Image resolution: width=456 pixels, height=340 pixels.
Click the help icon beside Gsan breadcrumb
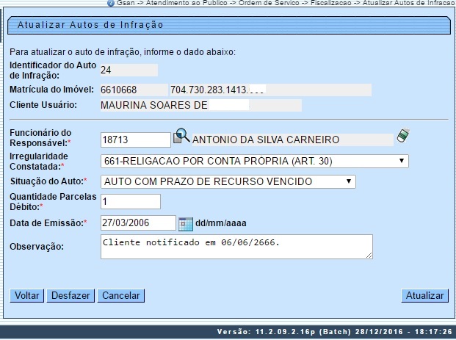pyautogui.click(x=111, y=3)
